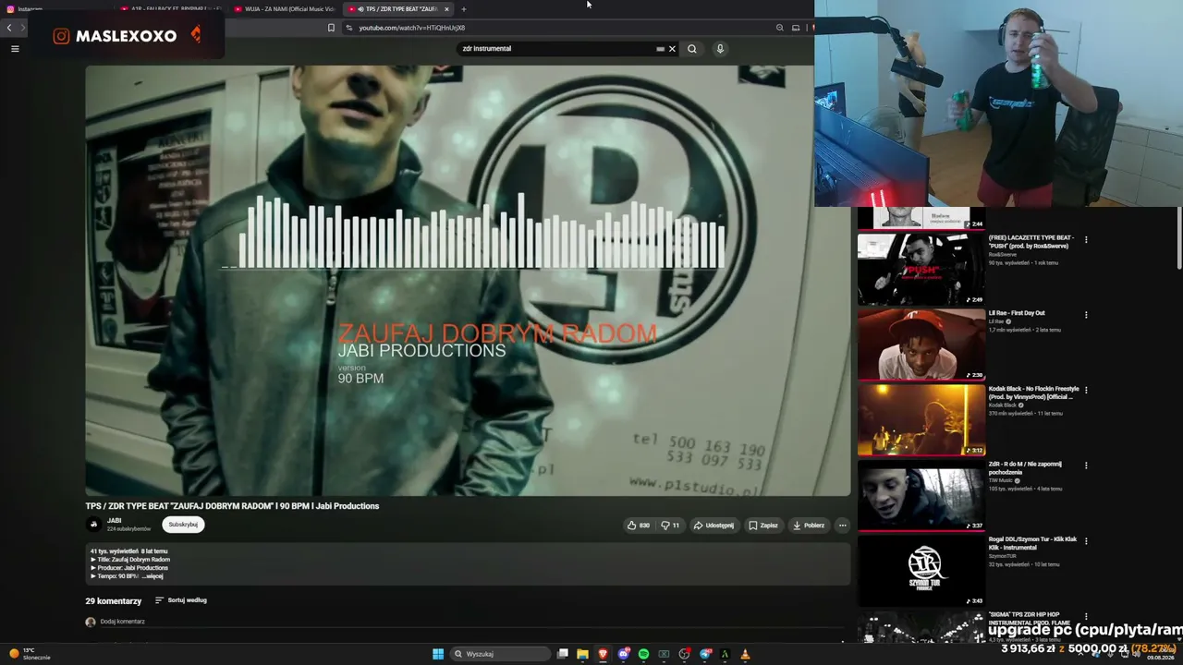
Task: Switch to the WUJA - ZA NAMI tab
Action: coord(285,9)
